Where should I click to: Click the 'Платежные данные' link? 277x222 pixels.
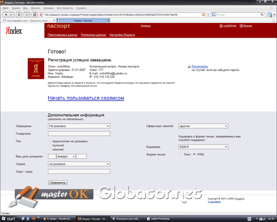click(x=93, y=35)
